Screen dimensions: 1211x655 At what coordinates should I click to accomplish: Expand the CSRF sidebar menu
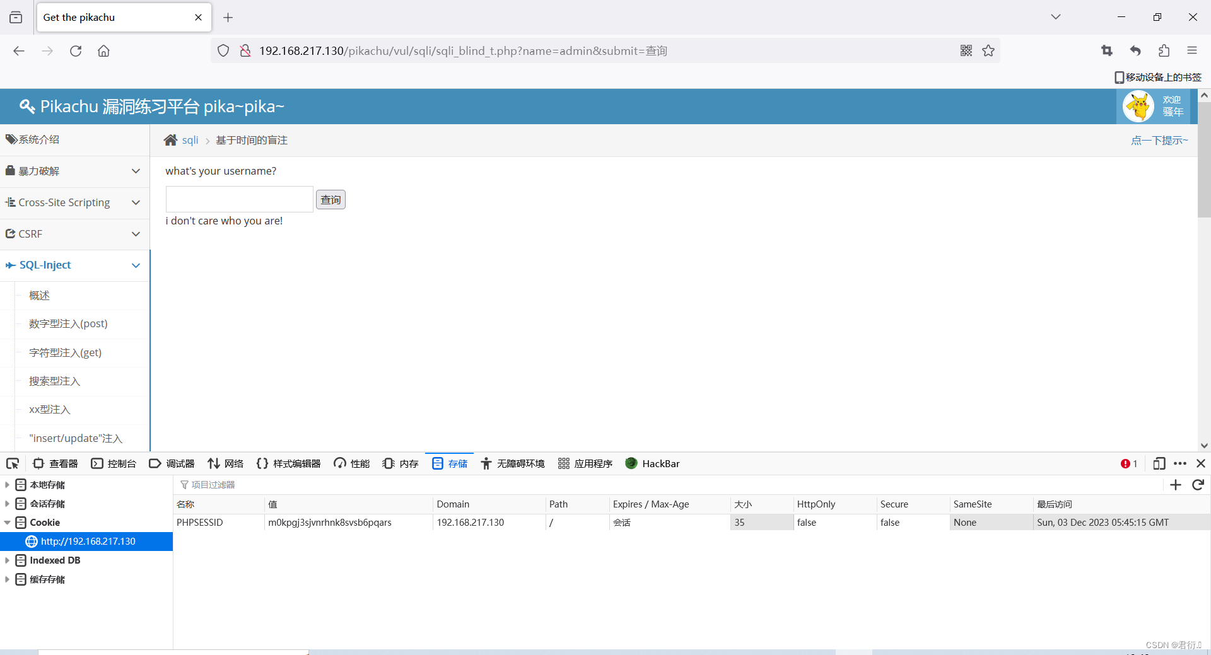[74, 234]
